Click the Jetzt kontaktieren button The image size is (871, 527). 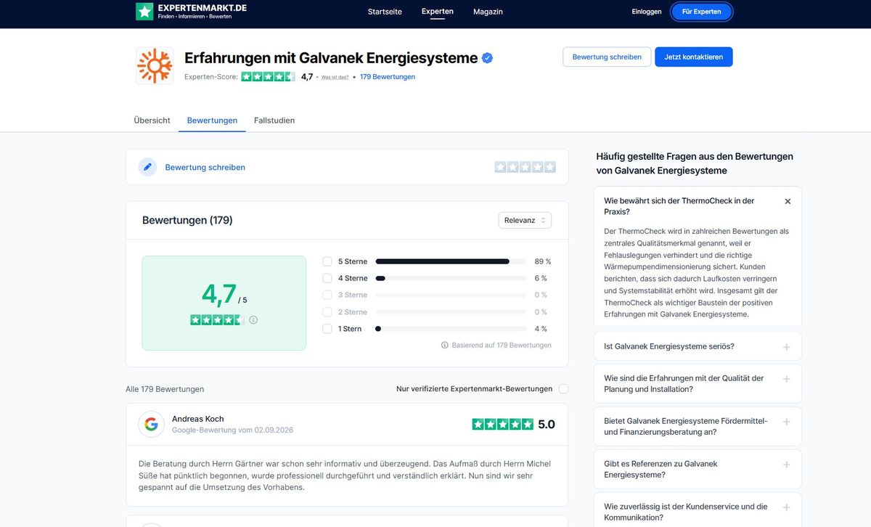[x=694, y=57]
